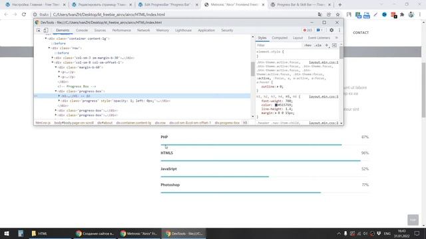Click the red extension icon with badge
Viewport: 426px width, 239px height.
(x=393, y=15)
